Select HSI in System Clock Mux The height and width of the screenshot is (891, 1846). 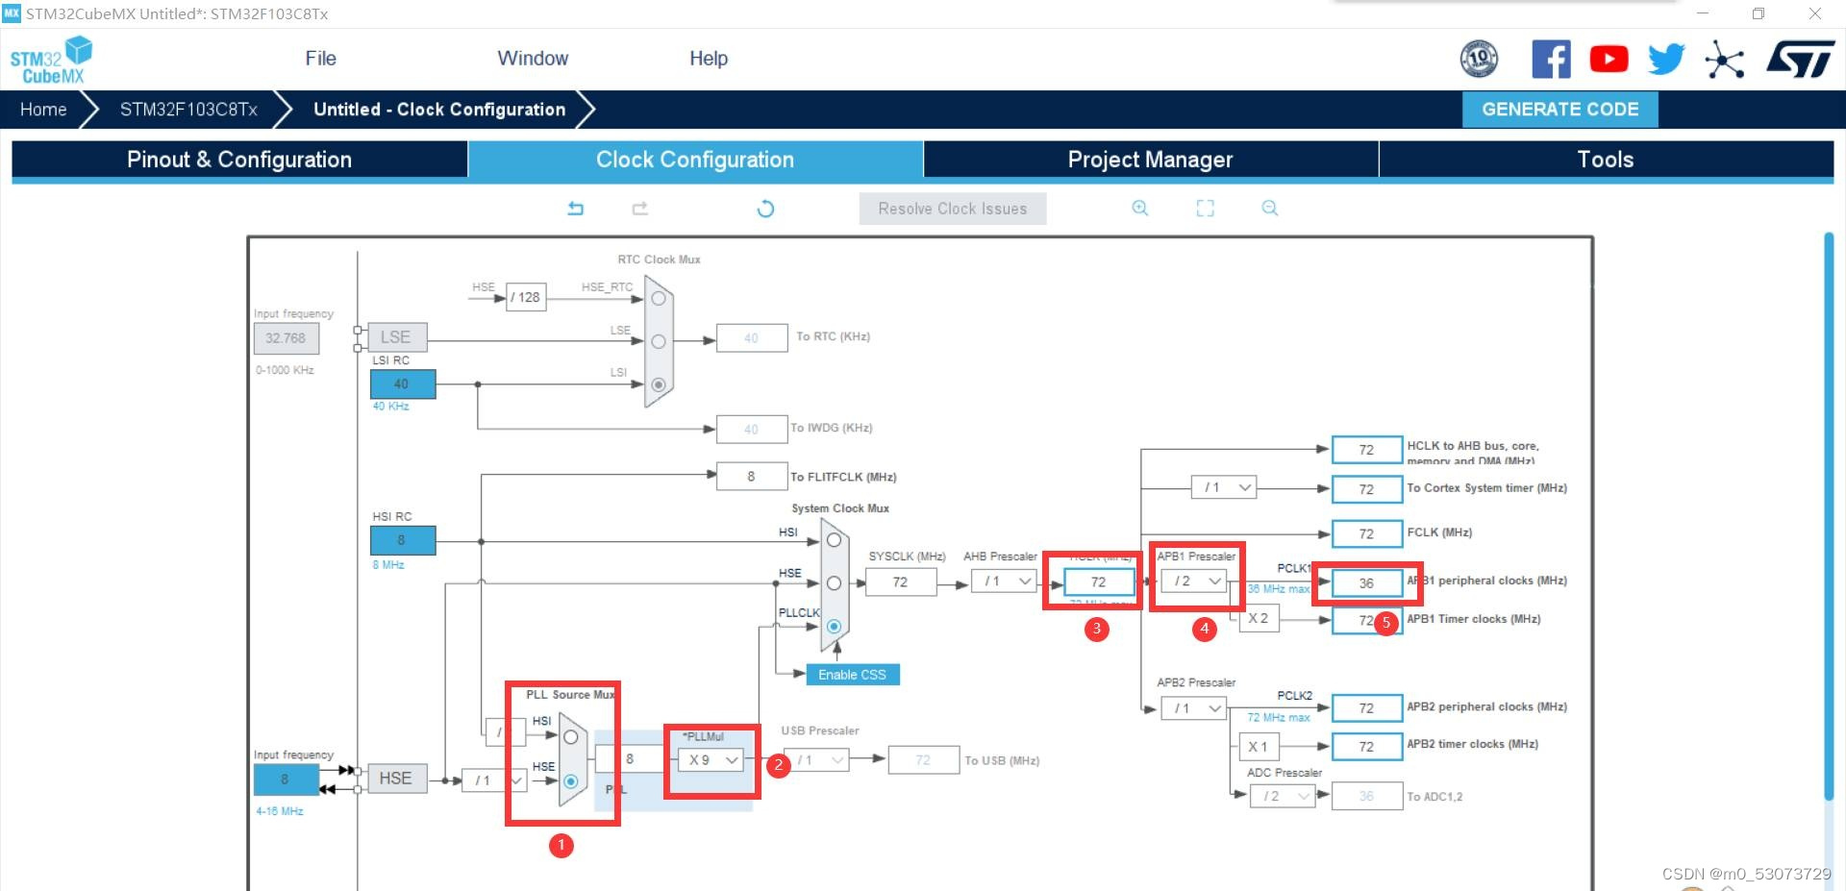834,540
